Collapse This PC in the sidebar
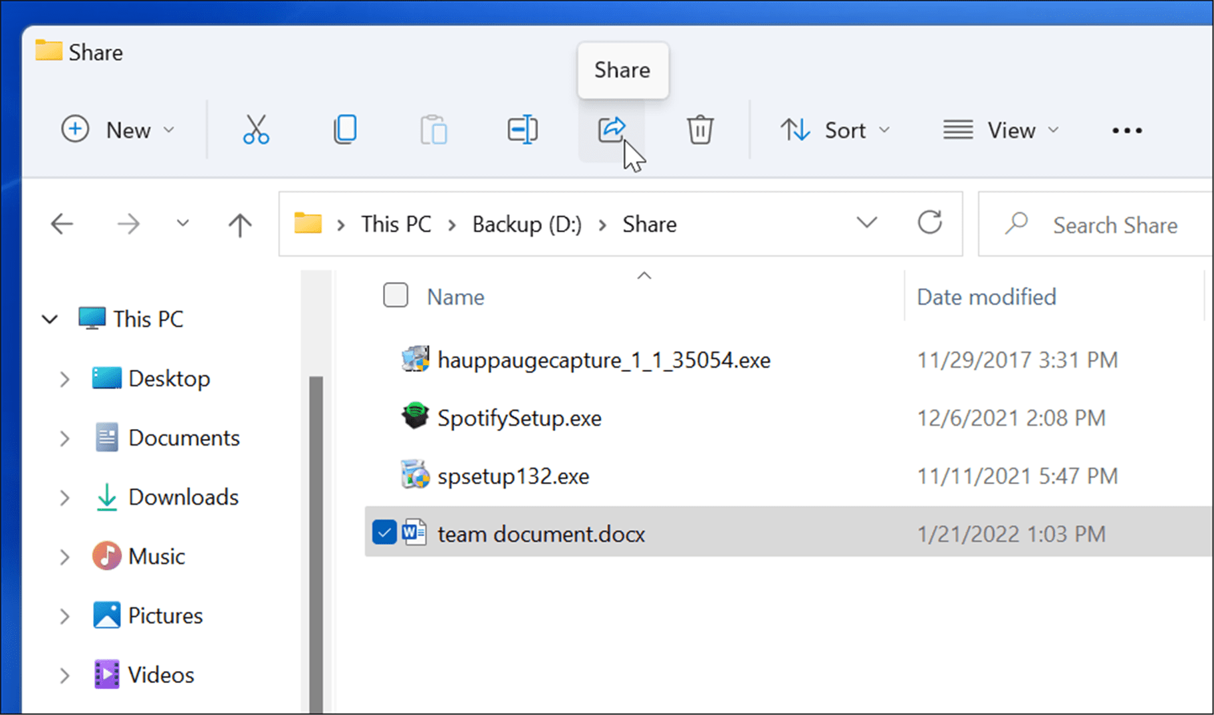 click(x=50, y=319)
